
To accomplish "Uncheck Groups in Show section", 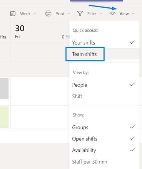I will pos(132,127).
